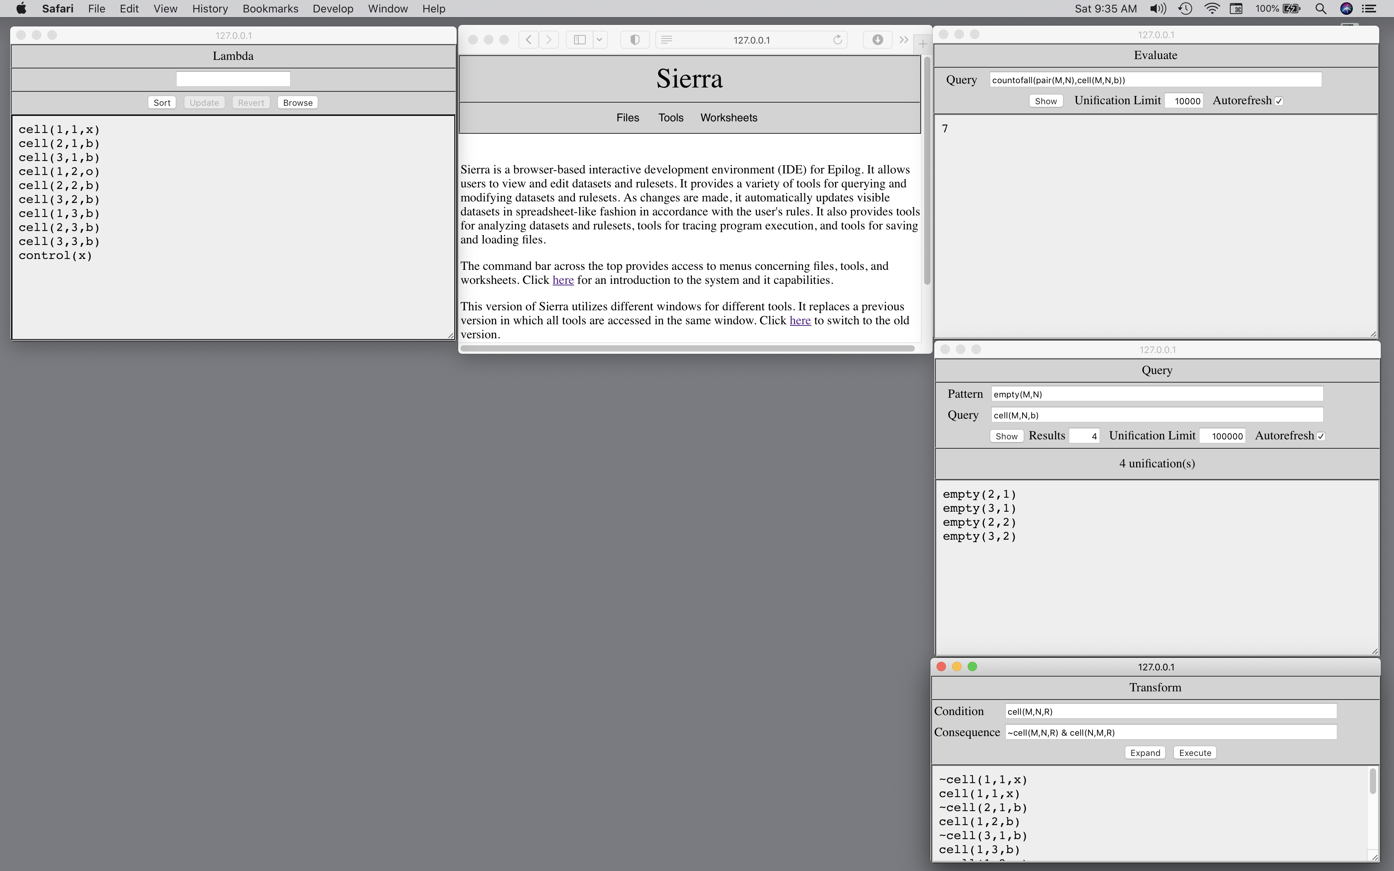1394x871 pixels.
Task: Toggle Autorefresh checkbox in Evaluate window
Action: 1279,101
